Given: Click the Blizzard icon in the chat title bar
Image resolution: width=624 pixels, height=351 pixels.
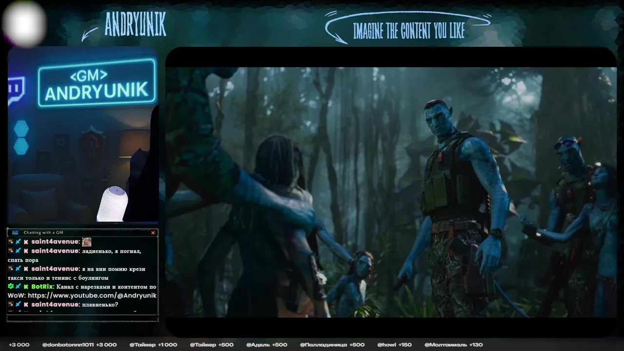Looking at the screenshot, I should [x=15, y=233].
